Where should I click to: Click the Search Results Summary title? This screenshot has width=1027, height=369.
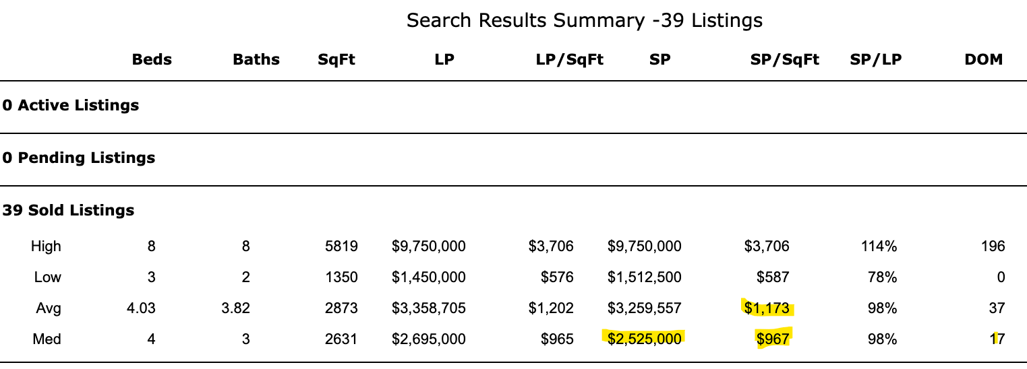(x=584, y=20)
